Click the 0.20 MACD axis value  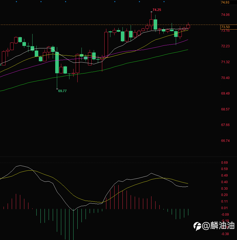tap(224, 195)
